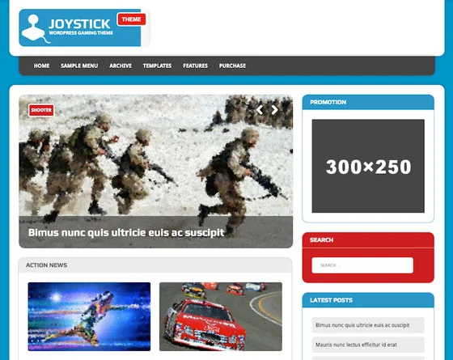Click the ACTION NEWS section heading
The image size is (453, 360).
47,265
